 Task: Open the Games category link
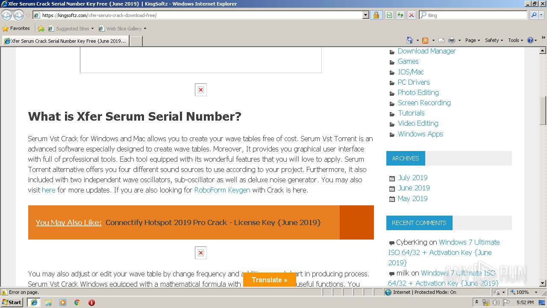pos(408,61)
